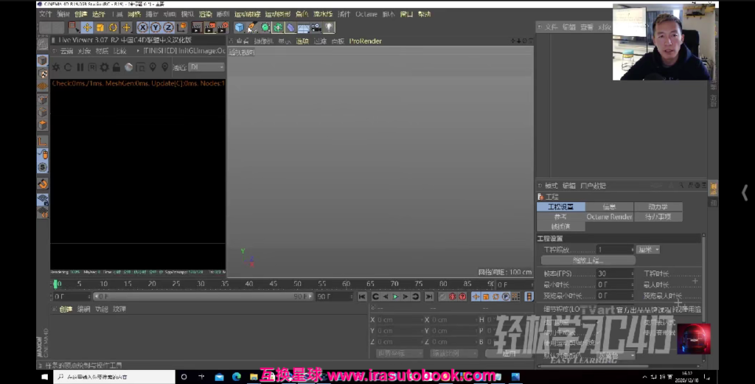Toggle Live Viewer clay mode sphere
Viewport: 755px width, 384px height.
tap(128, 67)
